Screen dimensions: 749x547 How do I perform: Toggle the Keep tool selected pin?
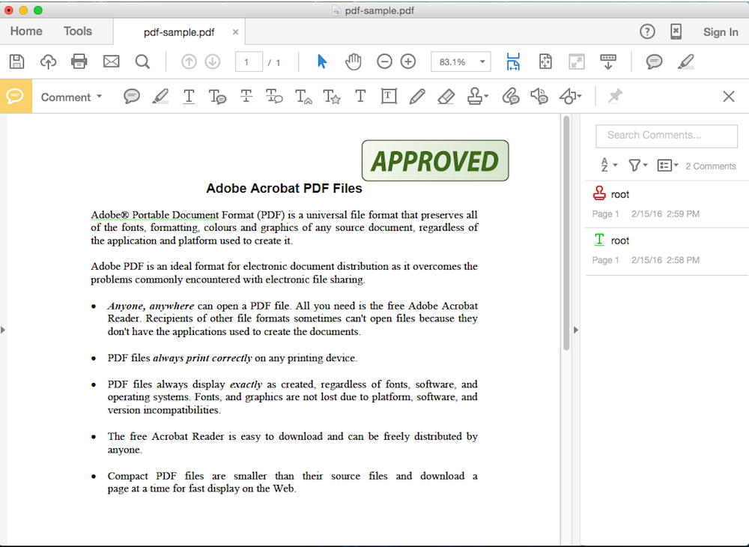click(x=615, y=96)
